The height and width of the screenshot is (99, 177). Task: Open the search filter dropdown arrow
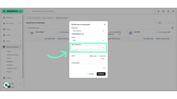[x=29, y=11]
